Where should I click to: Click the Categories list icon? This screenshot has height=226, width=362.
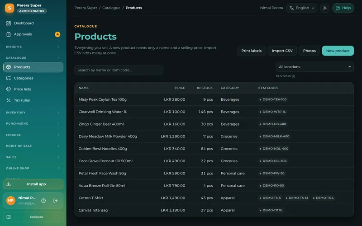pos(9,78)
